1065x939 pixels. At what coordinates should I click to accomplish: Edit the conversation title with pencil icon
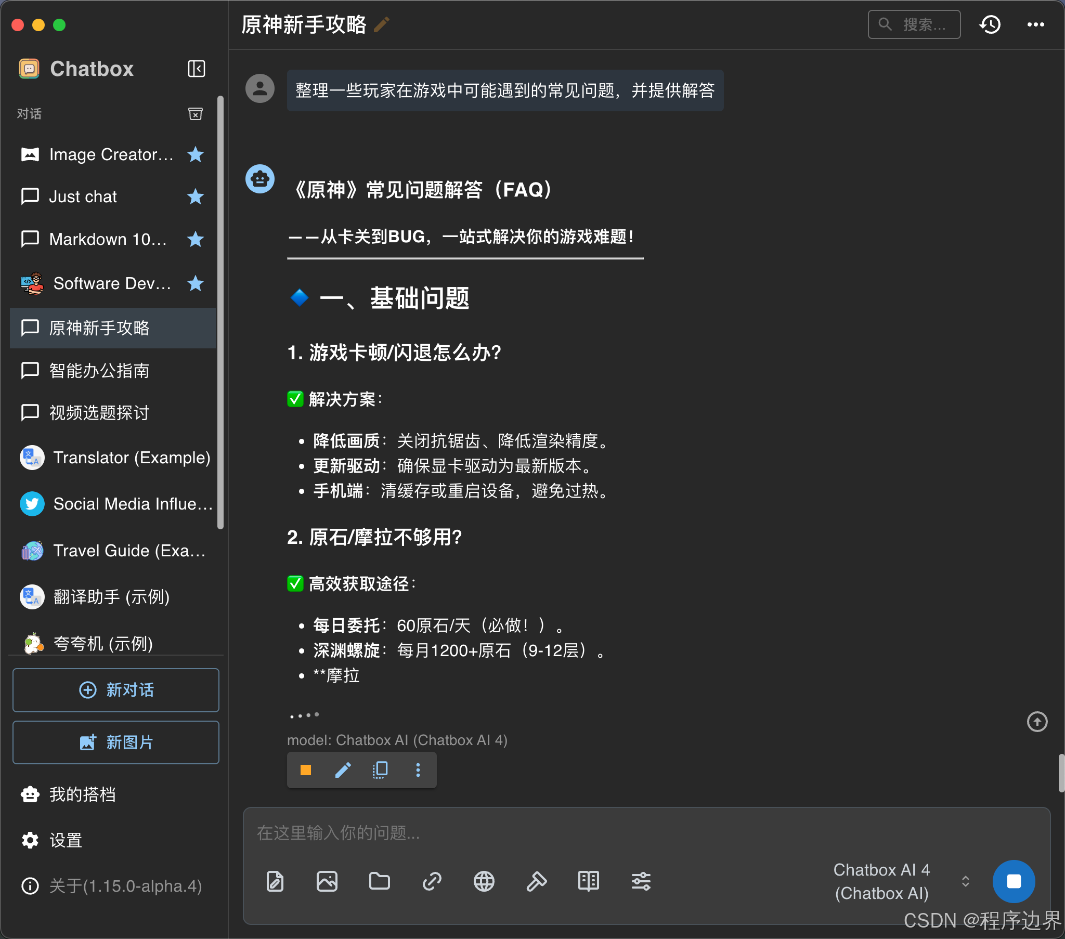(382, 24)
